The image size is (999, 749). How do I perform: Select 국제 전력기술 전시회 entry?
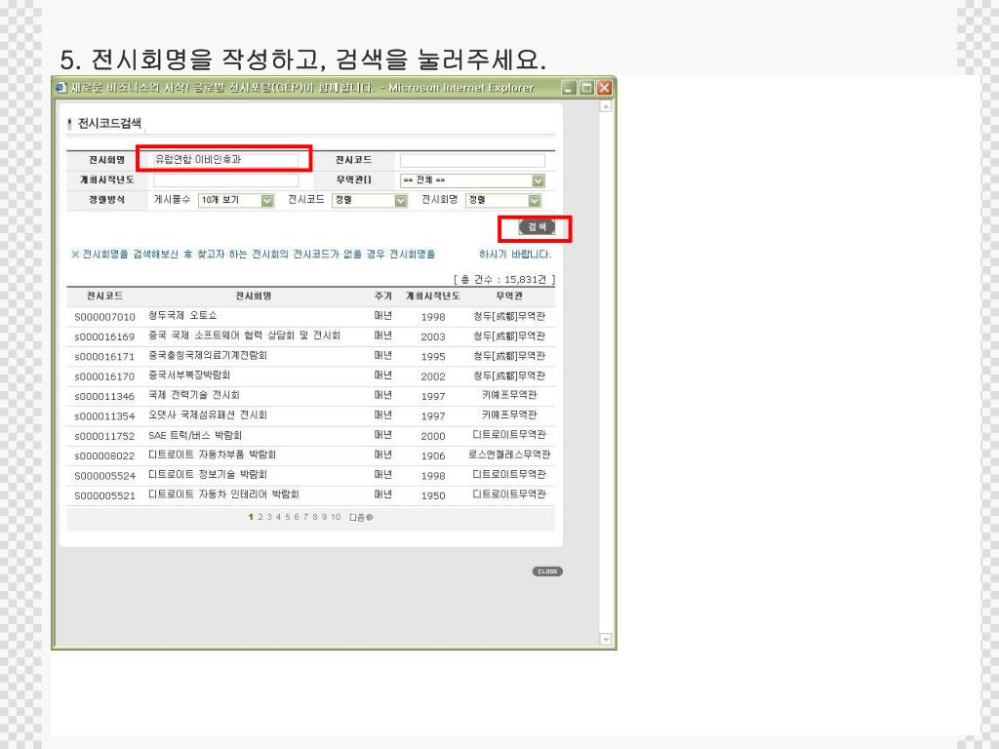coord(194,395)
